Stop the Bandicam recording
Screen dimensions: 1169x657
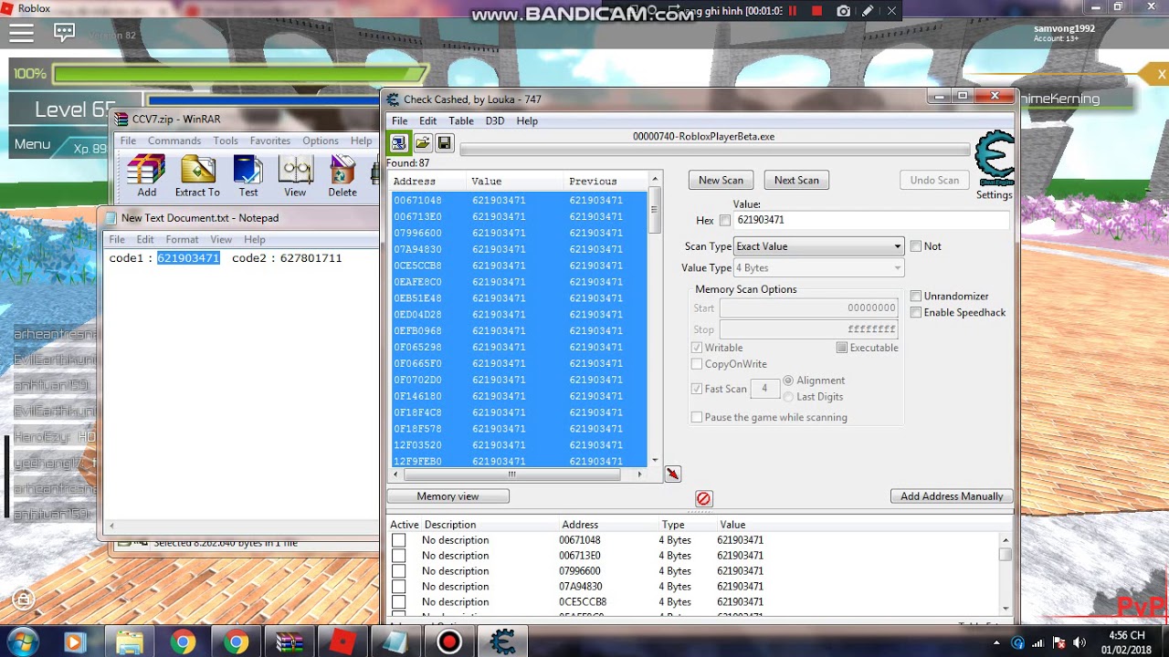[x=816, y=12]
